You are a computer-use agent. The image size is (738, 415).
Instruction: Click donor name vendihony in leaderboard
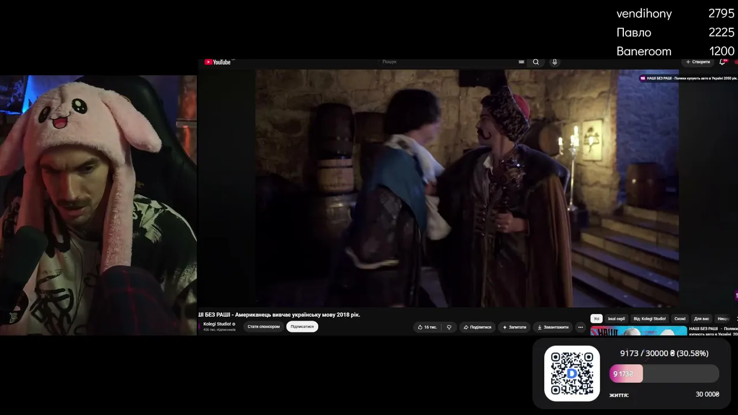[x=644, y=14]
